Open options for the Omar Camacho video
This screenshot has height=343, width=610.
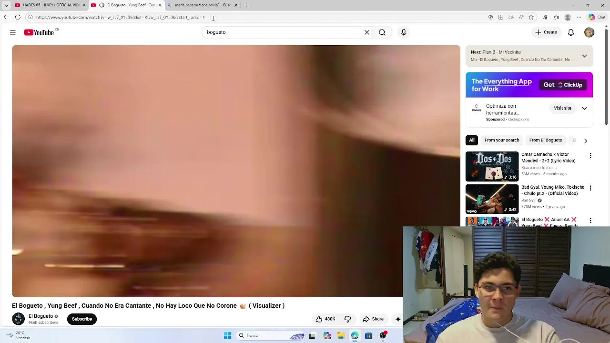click(x=590, y=155)
